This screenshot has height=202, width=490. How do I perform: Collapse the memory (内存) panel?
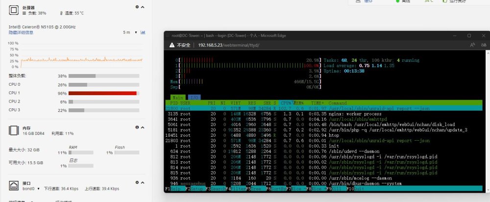(x=143, y=127)
